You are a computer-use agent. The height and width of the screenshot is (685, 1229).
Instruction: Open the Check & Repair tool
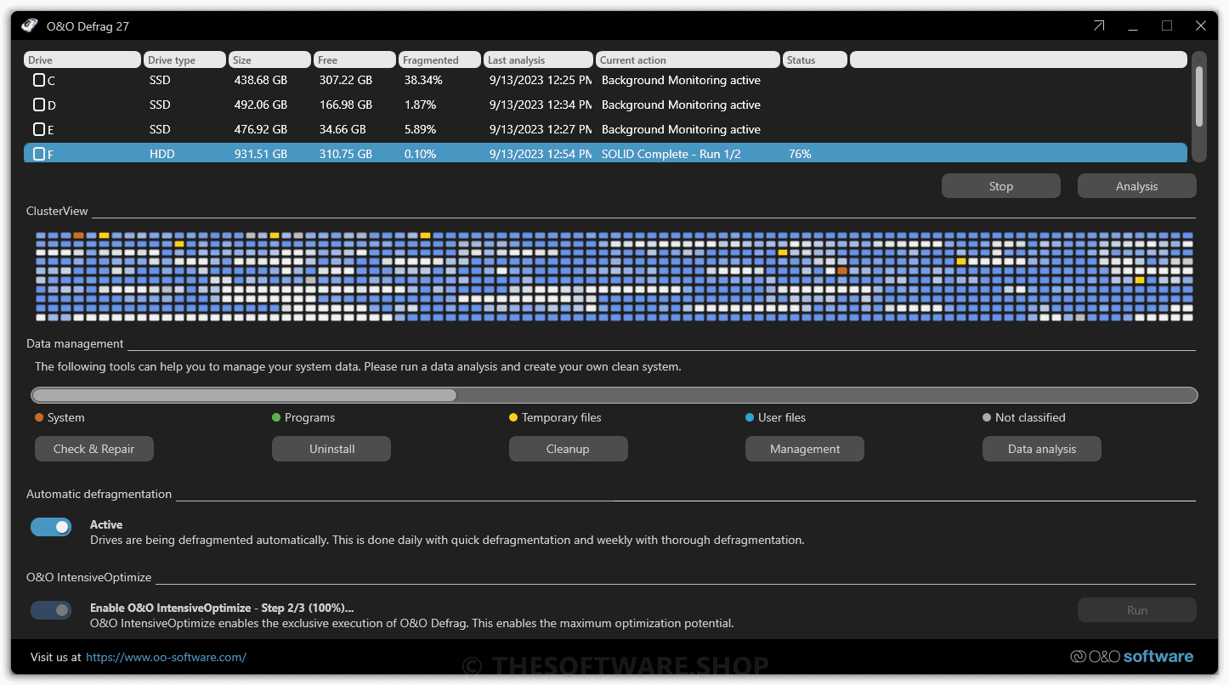pyautogui.click(x=94, y=449)
